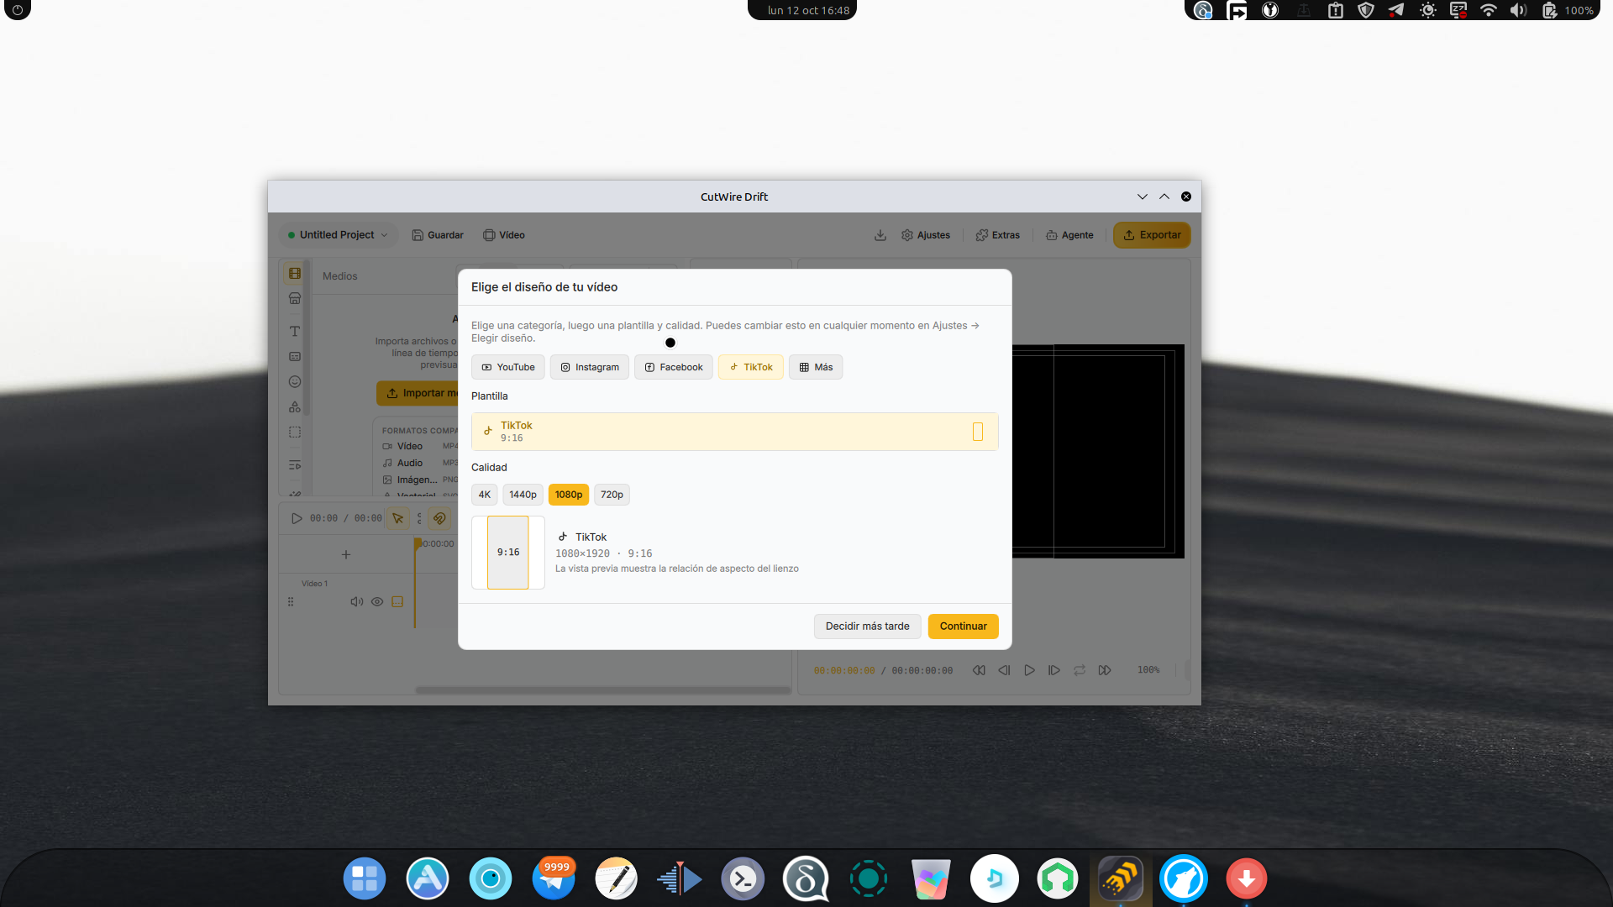Select 720p quality
The width and height of the screenshot is (1613, 907).
pyautogui.click(x=612, y=495)
